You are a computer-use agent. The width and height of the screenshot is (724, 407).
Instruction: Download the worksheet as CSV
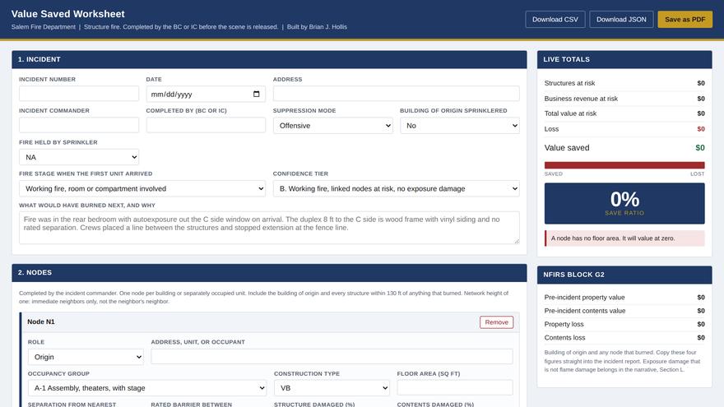[555, 20]
